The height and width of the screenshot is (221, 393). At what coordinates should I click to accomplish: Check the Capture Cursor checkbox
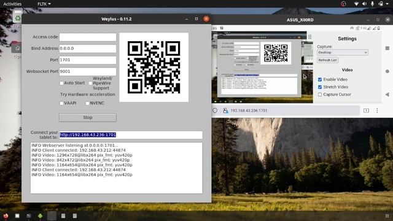(320, 95)
